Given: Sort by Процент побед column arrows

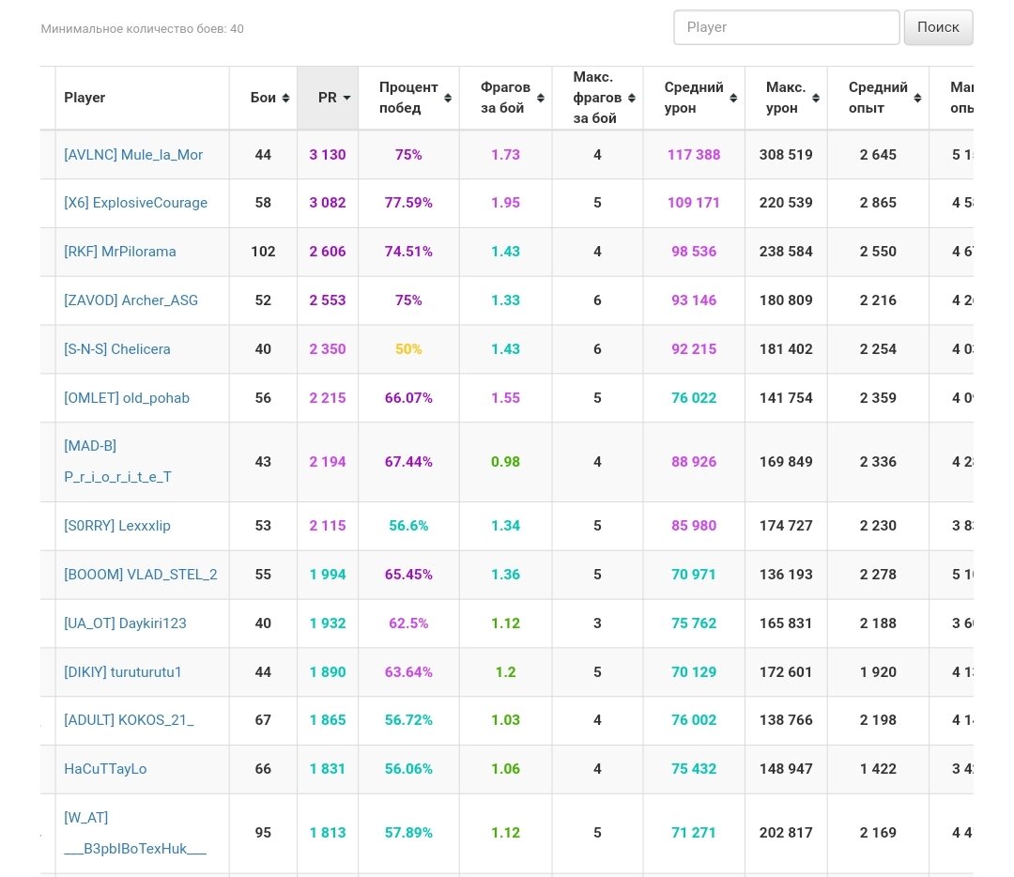Looking at the screenshot, I should (x=448, y=98).
